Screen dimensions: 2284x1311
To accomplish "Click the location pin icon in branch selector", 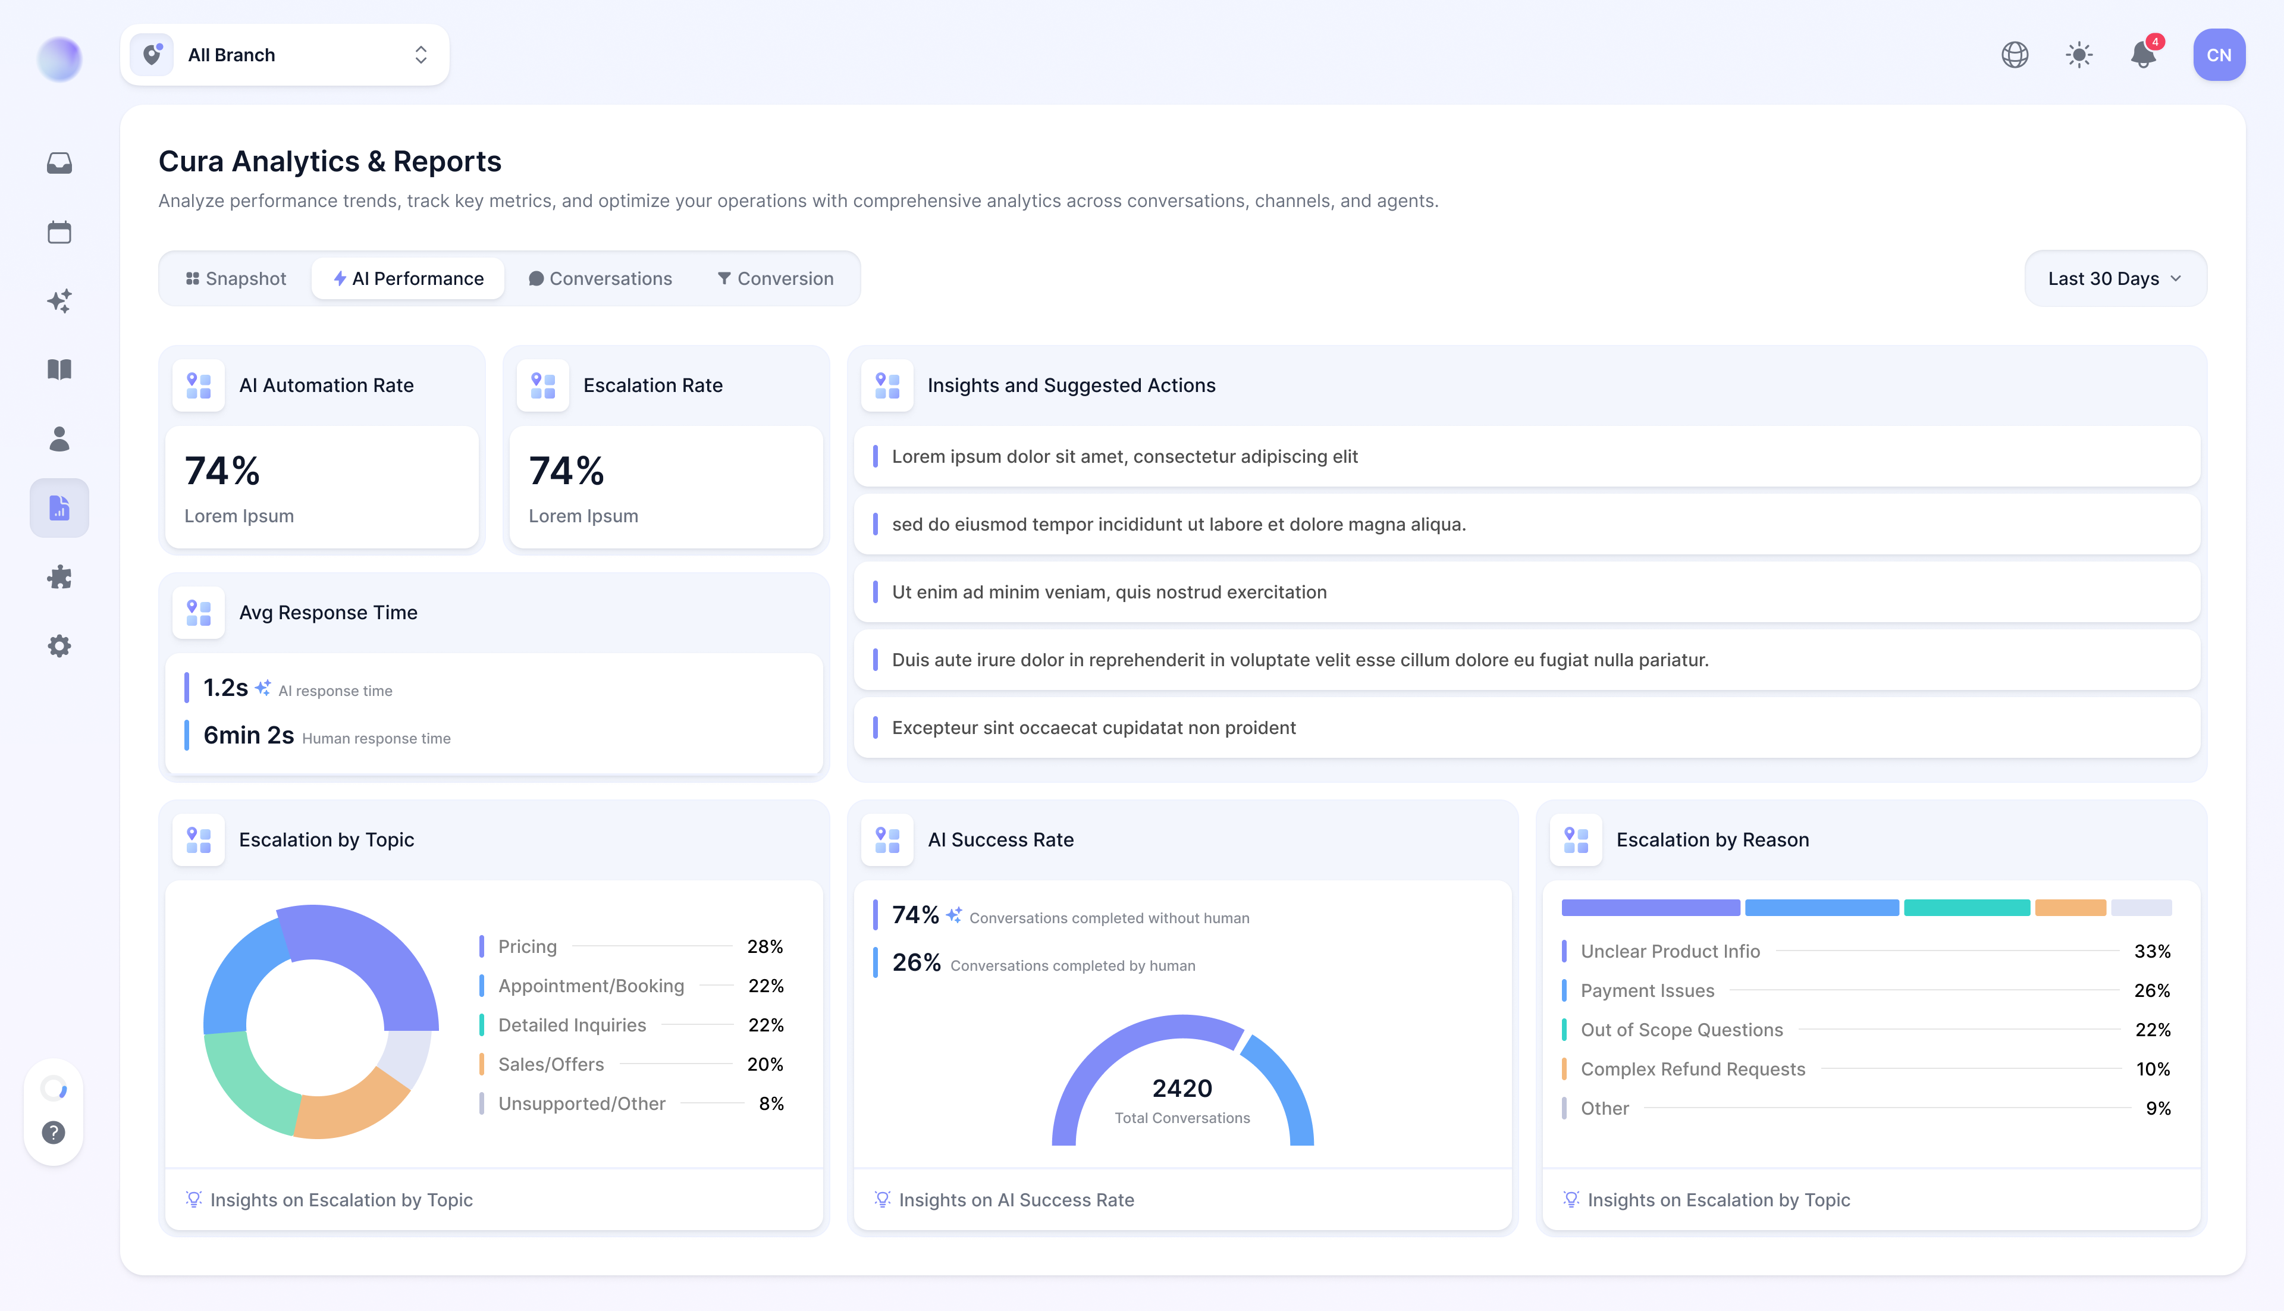I will coord(152,55).
